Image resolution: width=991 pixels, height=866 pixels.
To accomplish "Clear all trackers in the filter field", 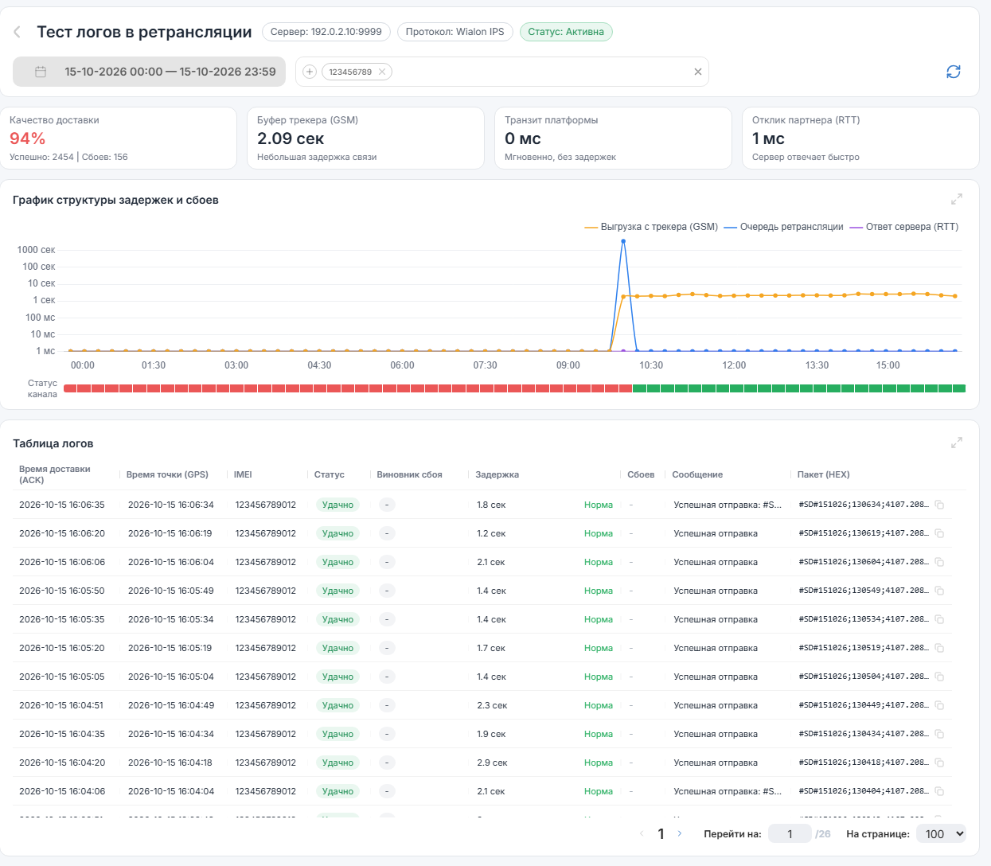I will (698, 72).
